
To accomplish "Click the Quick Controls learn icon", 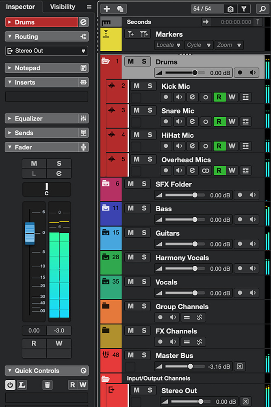I will tap(22, 385).
